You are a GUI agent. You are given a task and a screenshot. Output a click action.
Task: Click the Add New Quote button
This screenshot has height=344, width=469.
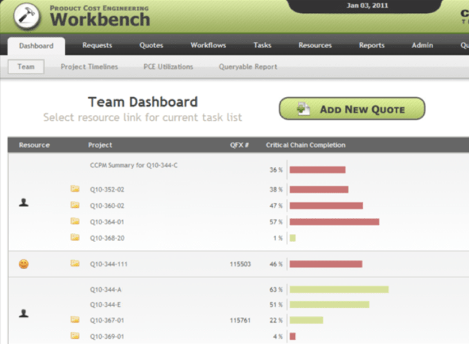point(352,109)
